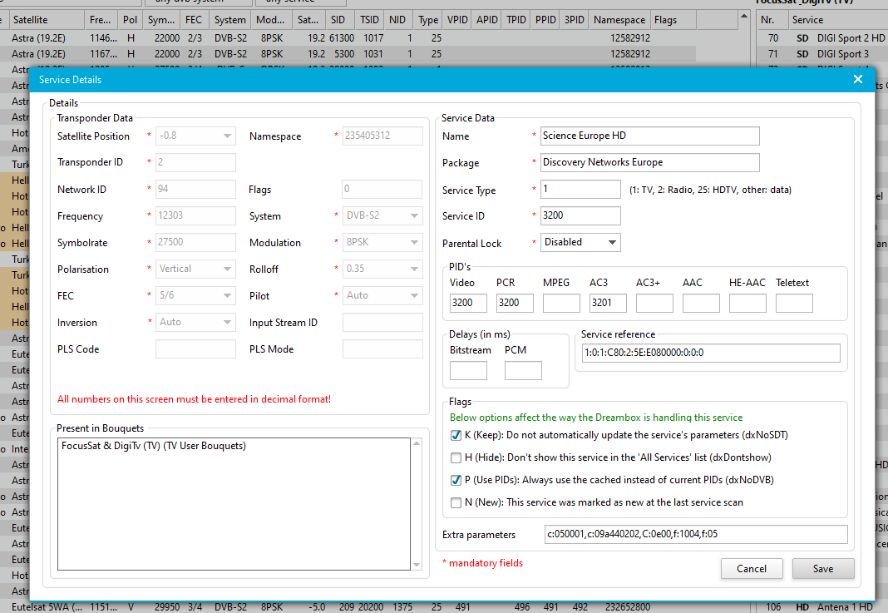This screenshot has height=613, width=888.
Task: Edit the Package field
Action: tap(649, 162)
